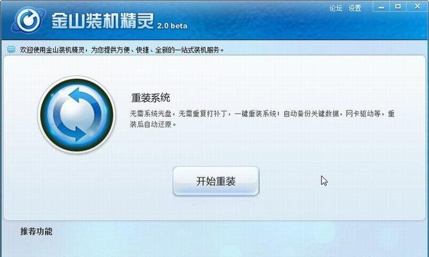Click blank area of notification bar after welcome text

tap(323, 49)
